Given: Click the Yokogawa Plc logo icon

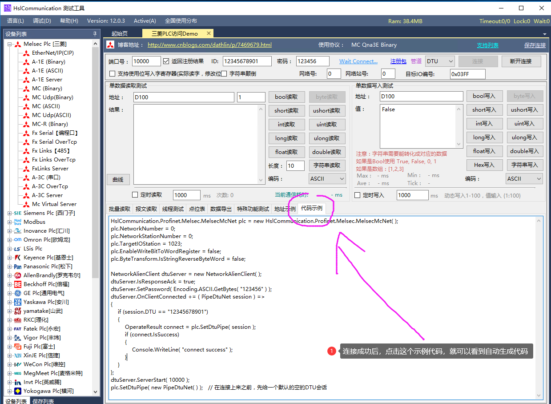Looking at the screenshot, I should pyautogui.click(x=18, y=391).
